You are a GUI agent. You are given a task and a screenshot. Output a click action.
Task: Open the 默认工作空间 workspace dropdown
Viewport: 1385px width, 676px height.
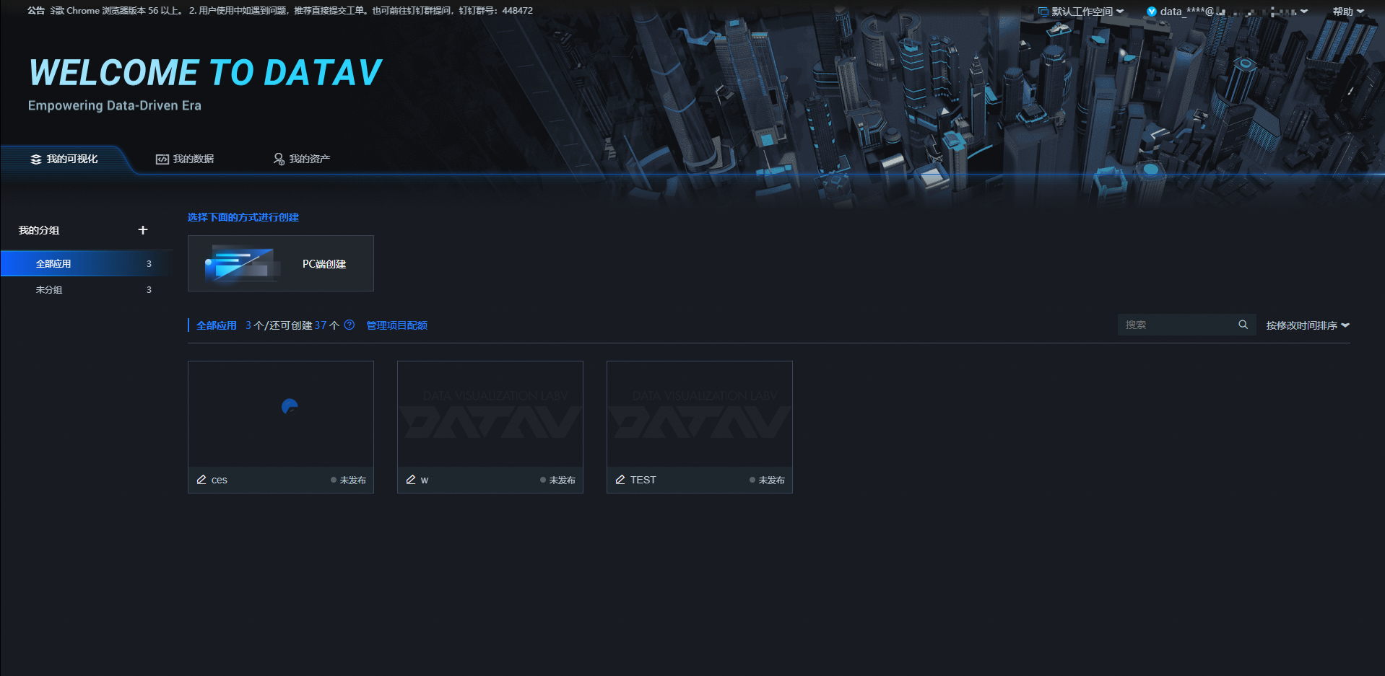1081,12
